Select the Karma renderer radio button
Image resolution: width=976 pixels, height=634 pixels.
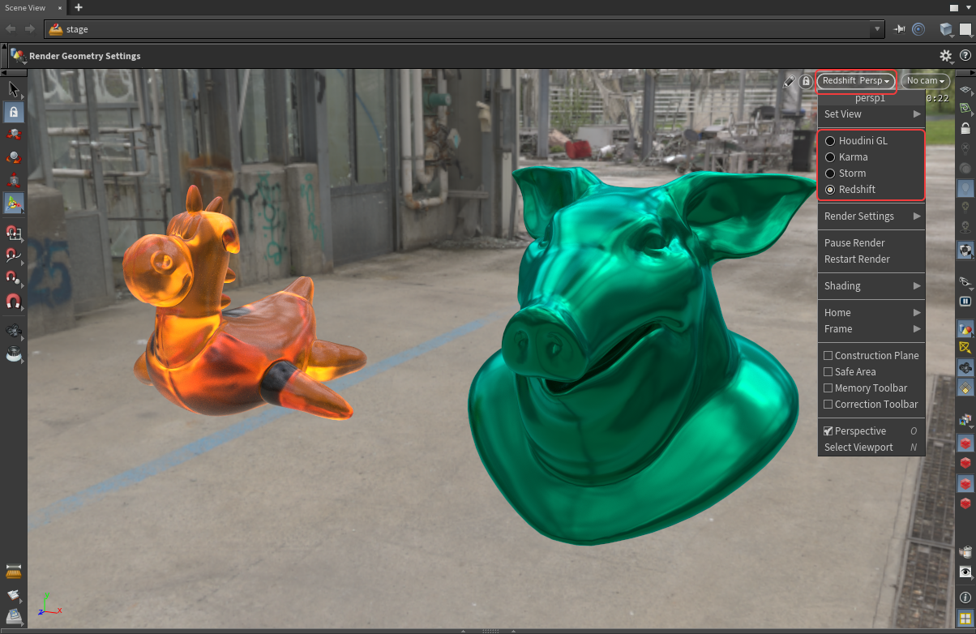[830, 157]
